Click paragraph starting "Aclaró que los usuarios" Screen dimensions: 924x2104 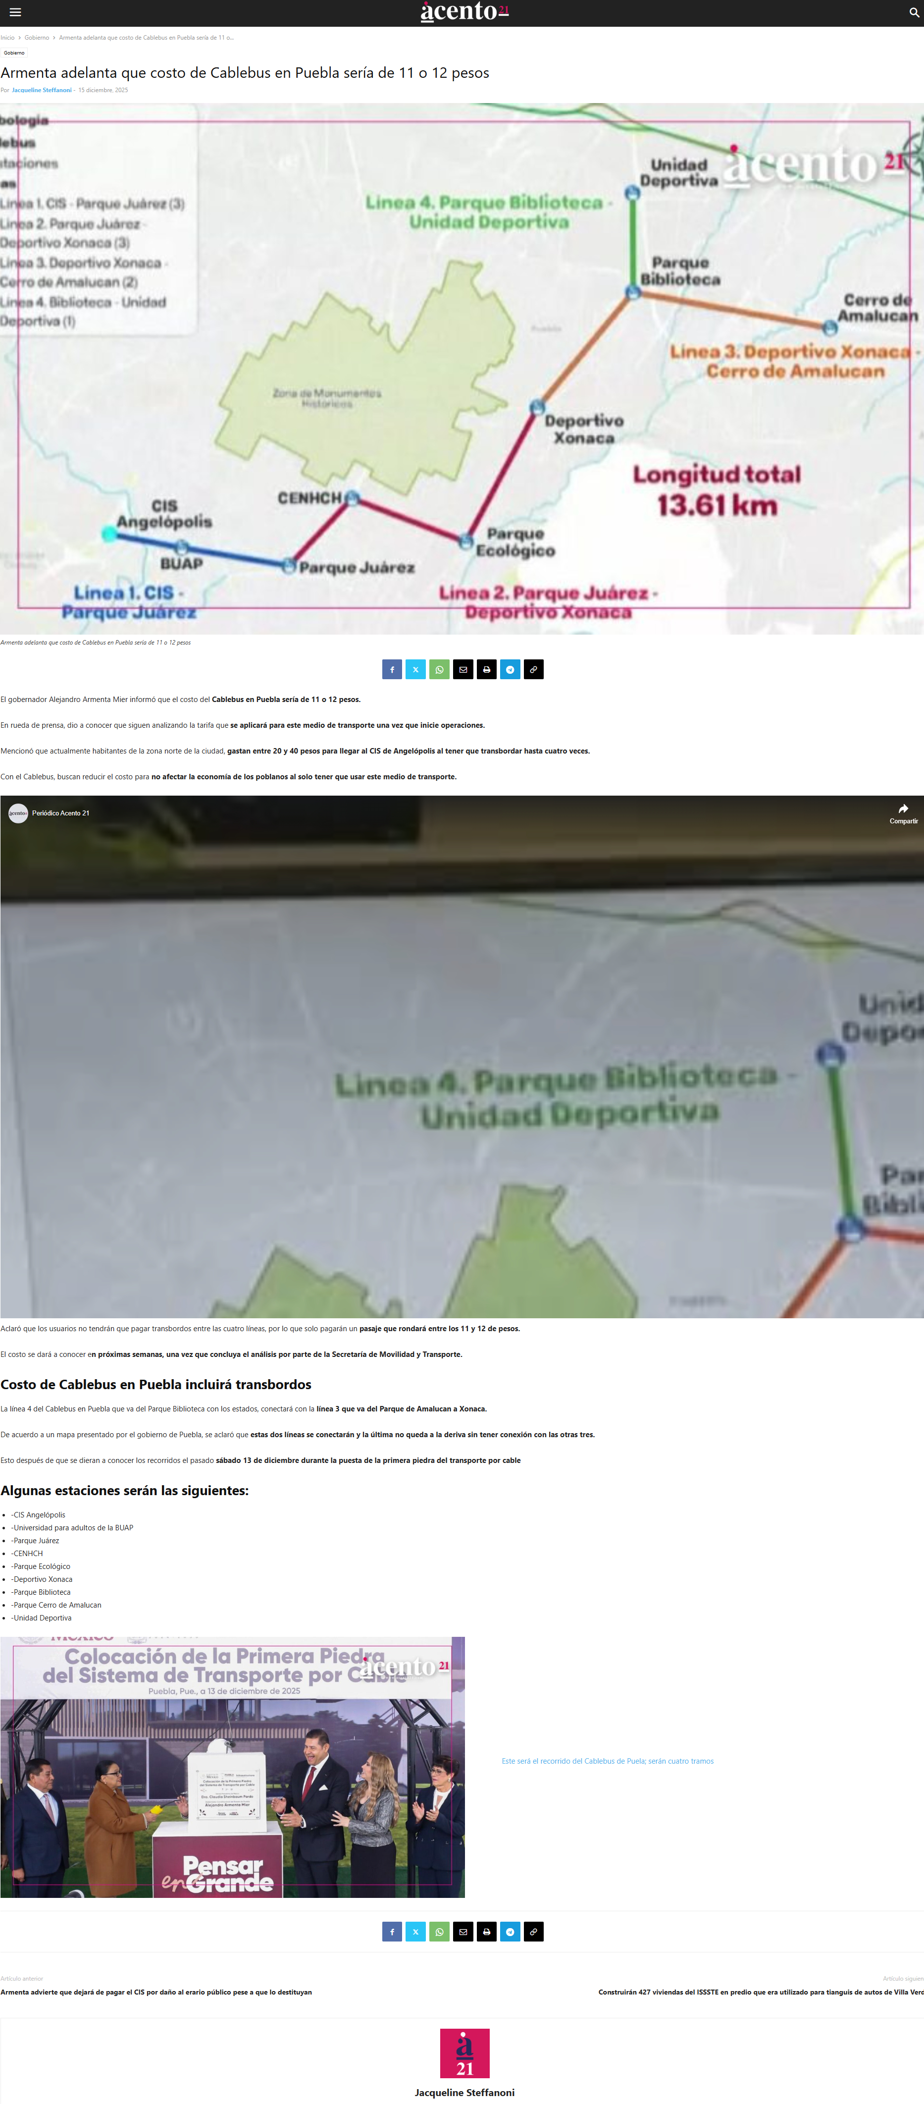coord(260,1329)
